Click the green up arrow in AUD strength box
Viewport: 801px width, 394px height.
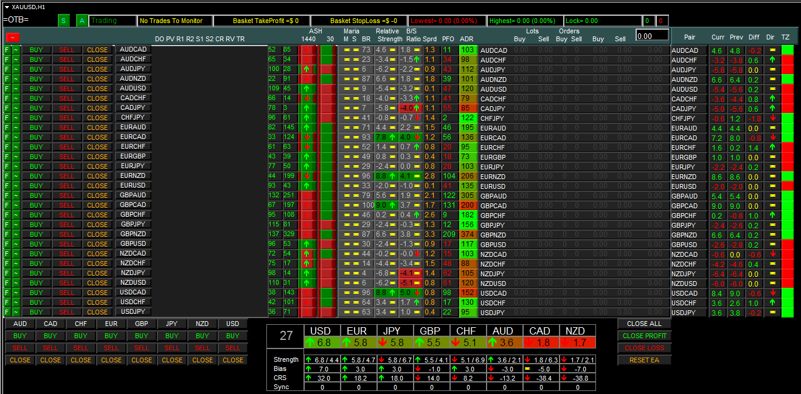pyautogui.click(x=494, y=342)
